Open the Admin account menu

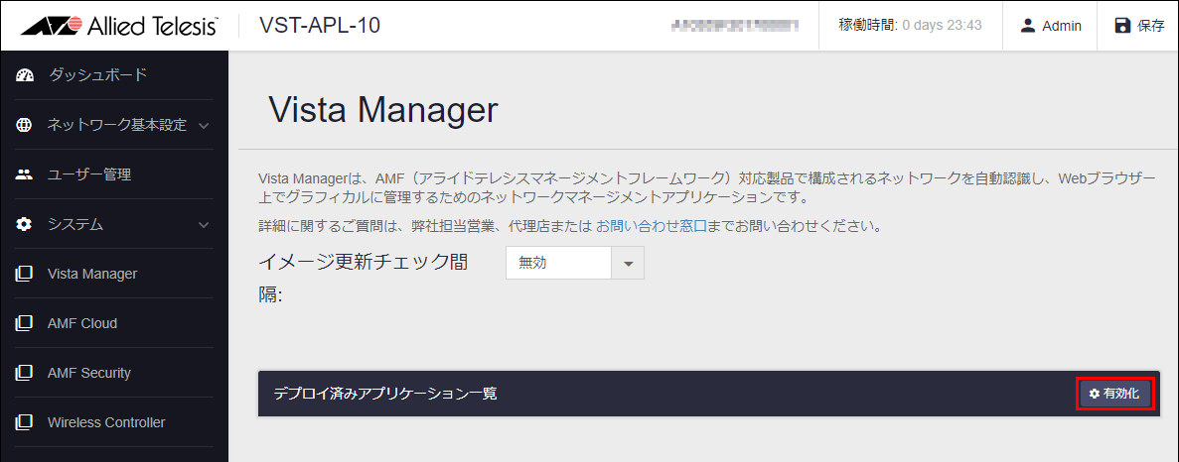tap(1051, 26)
